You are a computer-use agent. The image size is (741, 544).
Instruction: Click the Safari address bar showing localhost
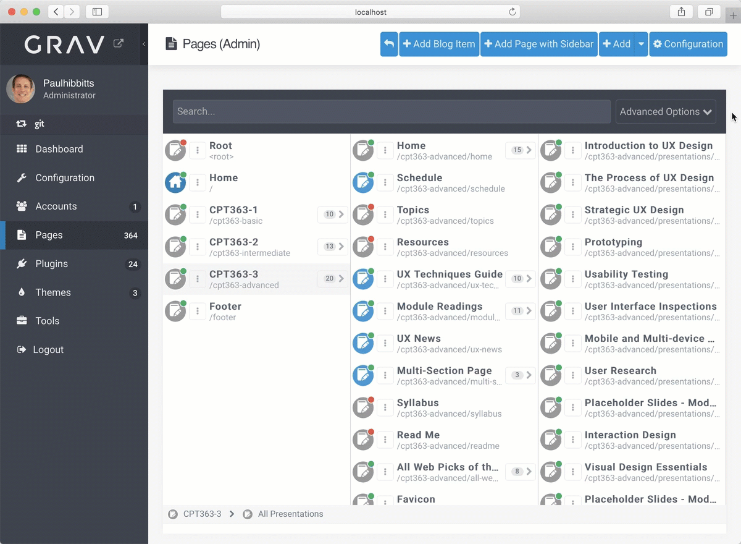(x=371, y=12)
